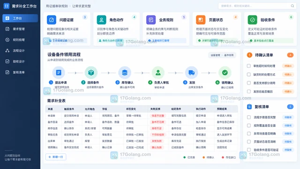Check the 缺货时的处理方式 checkbox
Viewport: 300px width, 169px height.
(x=249, y=74)
